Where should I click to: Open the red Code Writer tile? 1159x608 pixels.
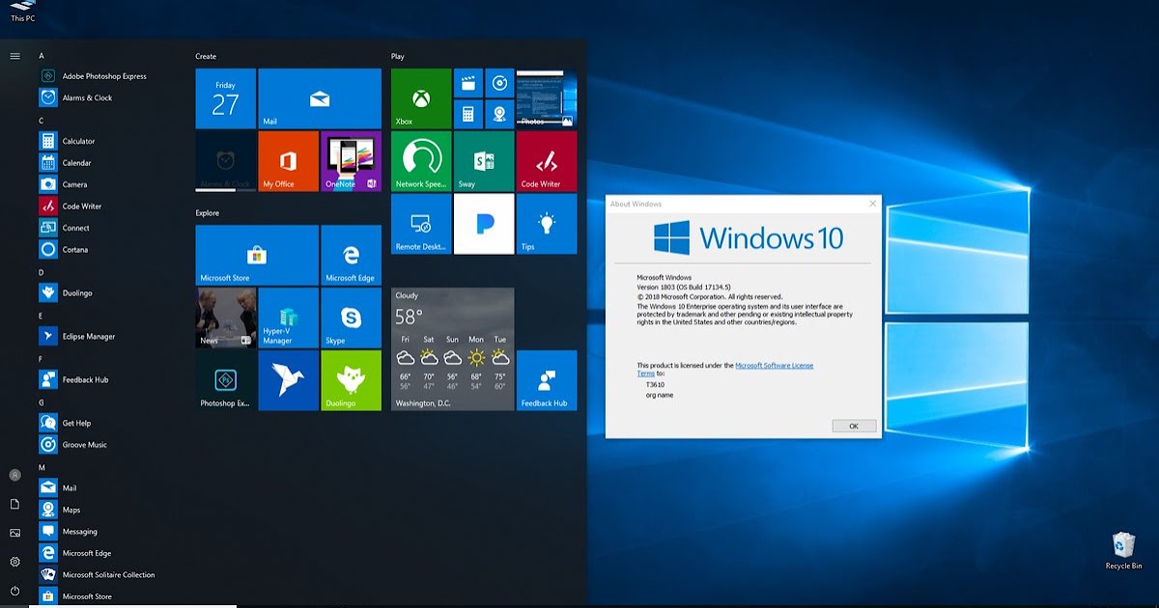pos(547,161)
